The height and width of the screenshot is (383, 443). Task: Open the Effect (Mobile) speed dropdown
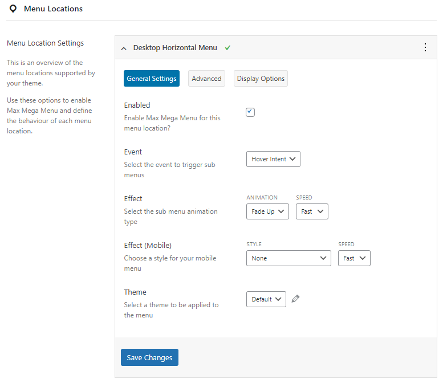(354, 258)
